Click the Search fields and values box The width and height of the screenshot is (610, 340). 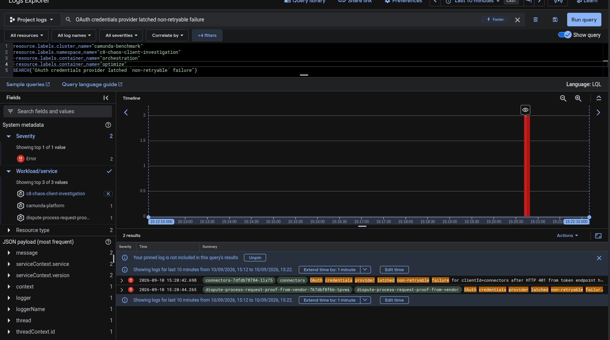tap(58, 111)
